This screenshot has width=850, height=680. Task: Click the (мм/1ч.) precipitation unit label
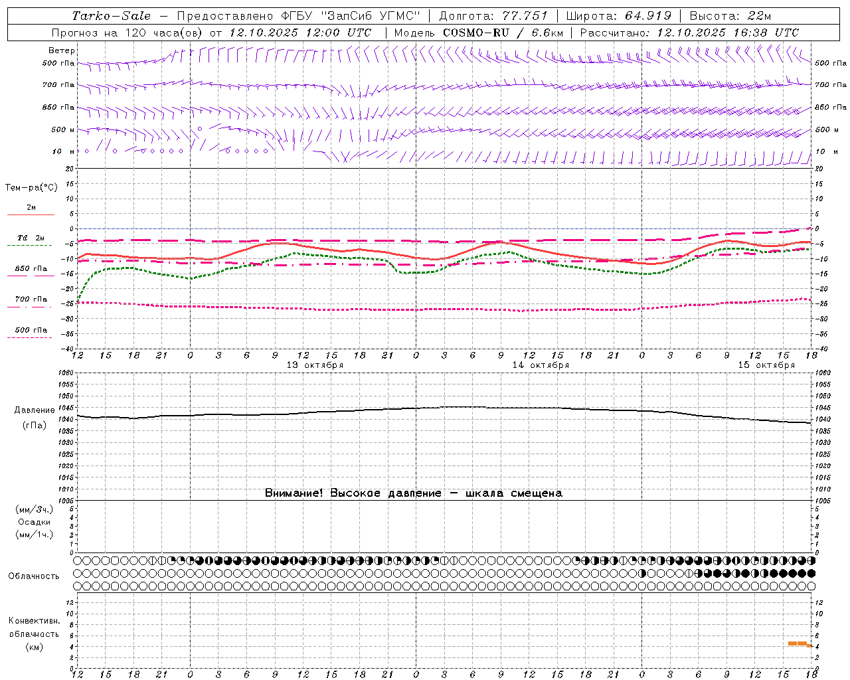point(35,535)
